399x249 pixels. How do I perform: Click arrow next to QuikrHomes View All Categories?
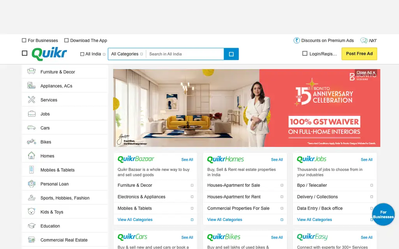[x=282, y=220]
